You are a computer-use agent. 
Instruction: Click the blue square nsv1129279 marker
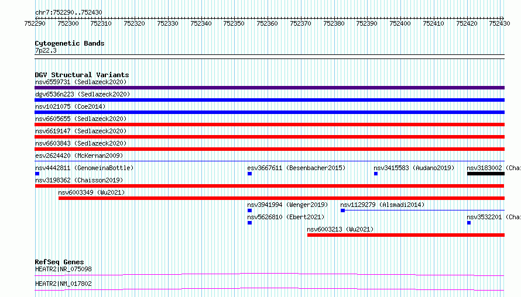coord(342,210)
